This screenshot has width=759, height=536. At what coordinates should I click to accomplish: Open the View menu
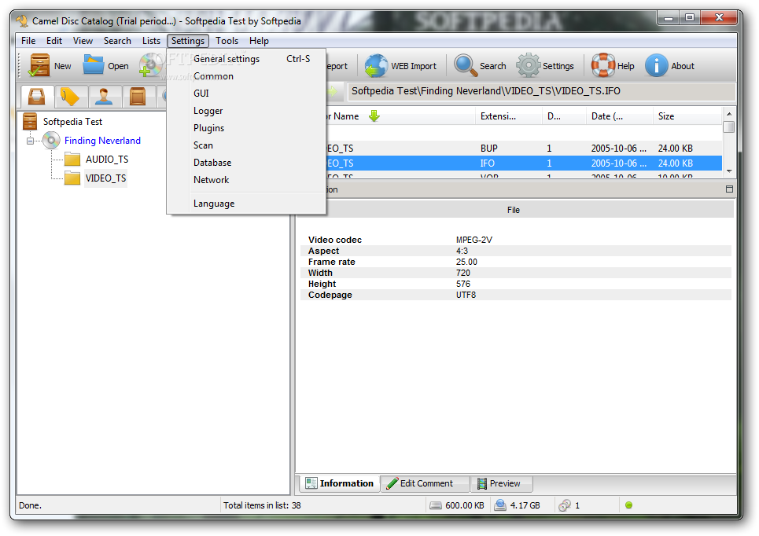tap(83, 41)
